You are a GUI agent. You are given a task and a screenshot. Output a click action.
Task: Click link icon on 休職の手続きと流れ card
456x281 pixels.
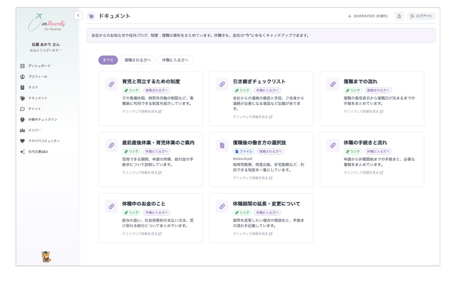(x=333, y=145)
